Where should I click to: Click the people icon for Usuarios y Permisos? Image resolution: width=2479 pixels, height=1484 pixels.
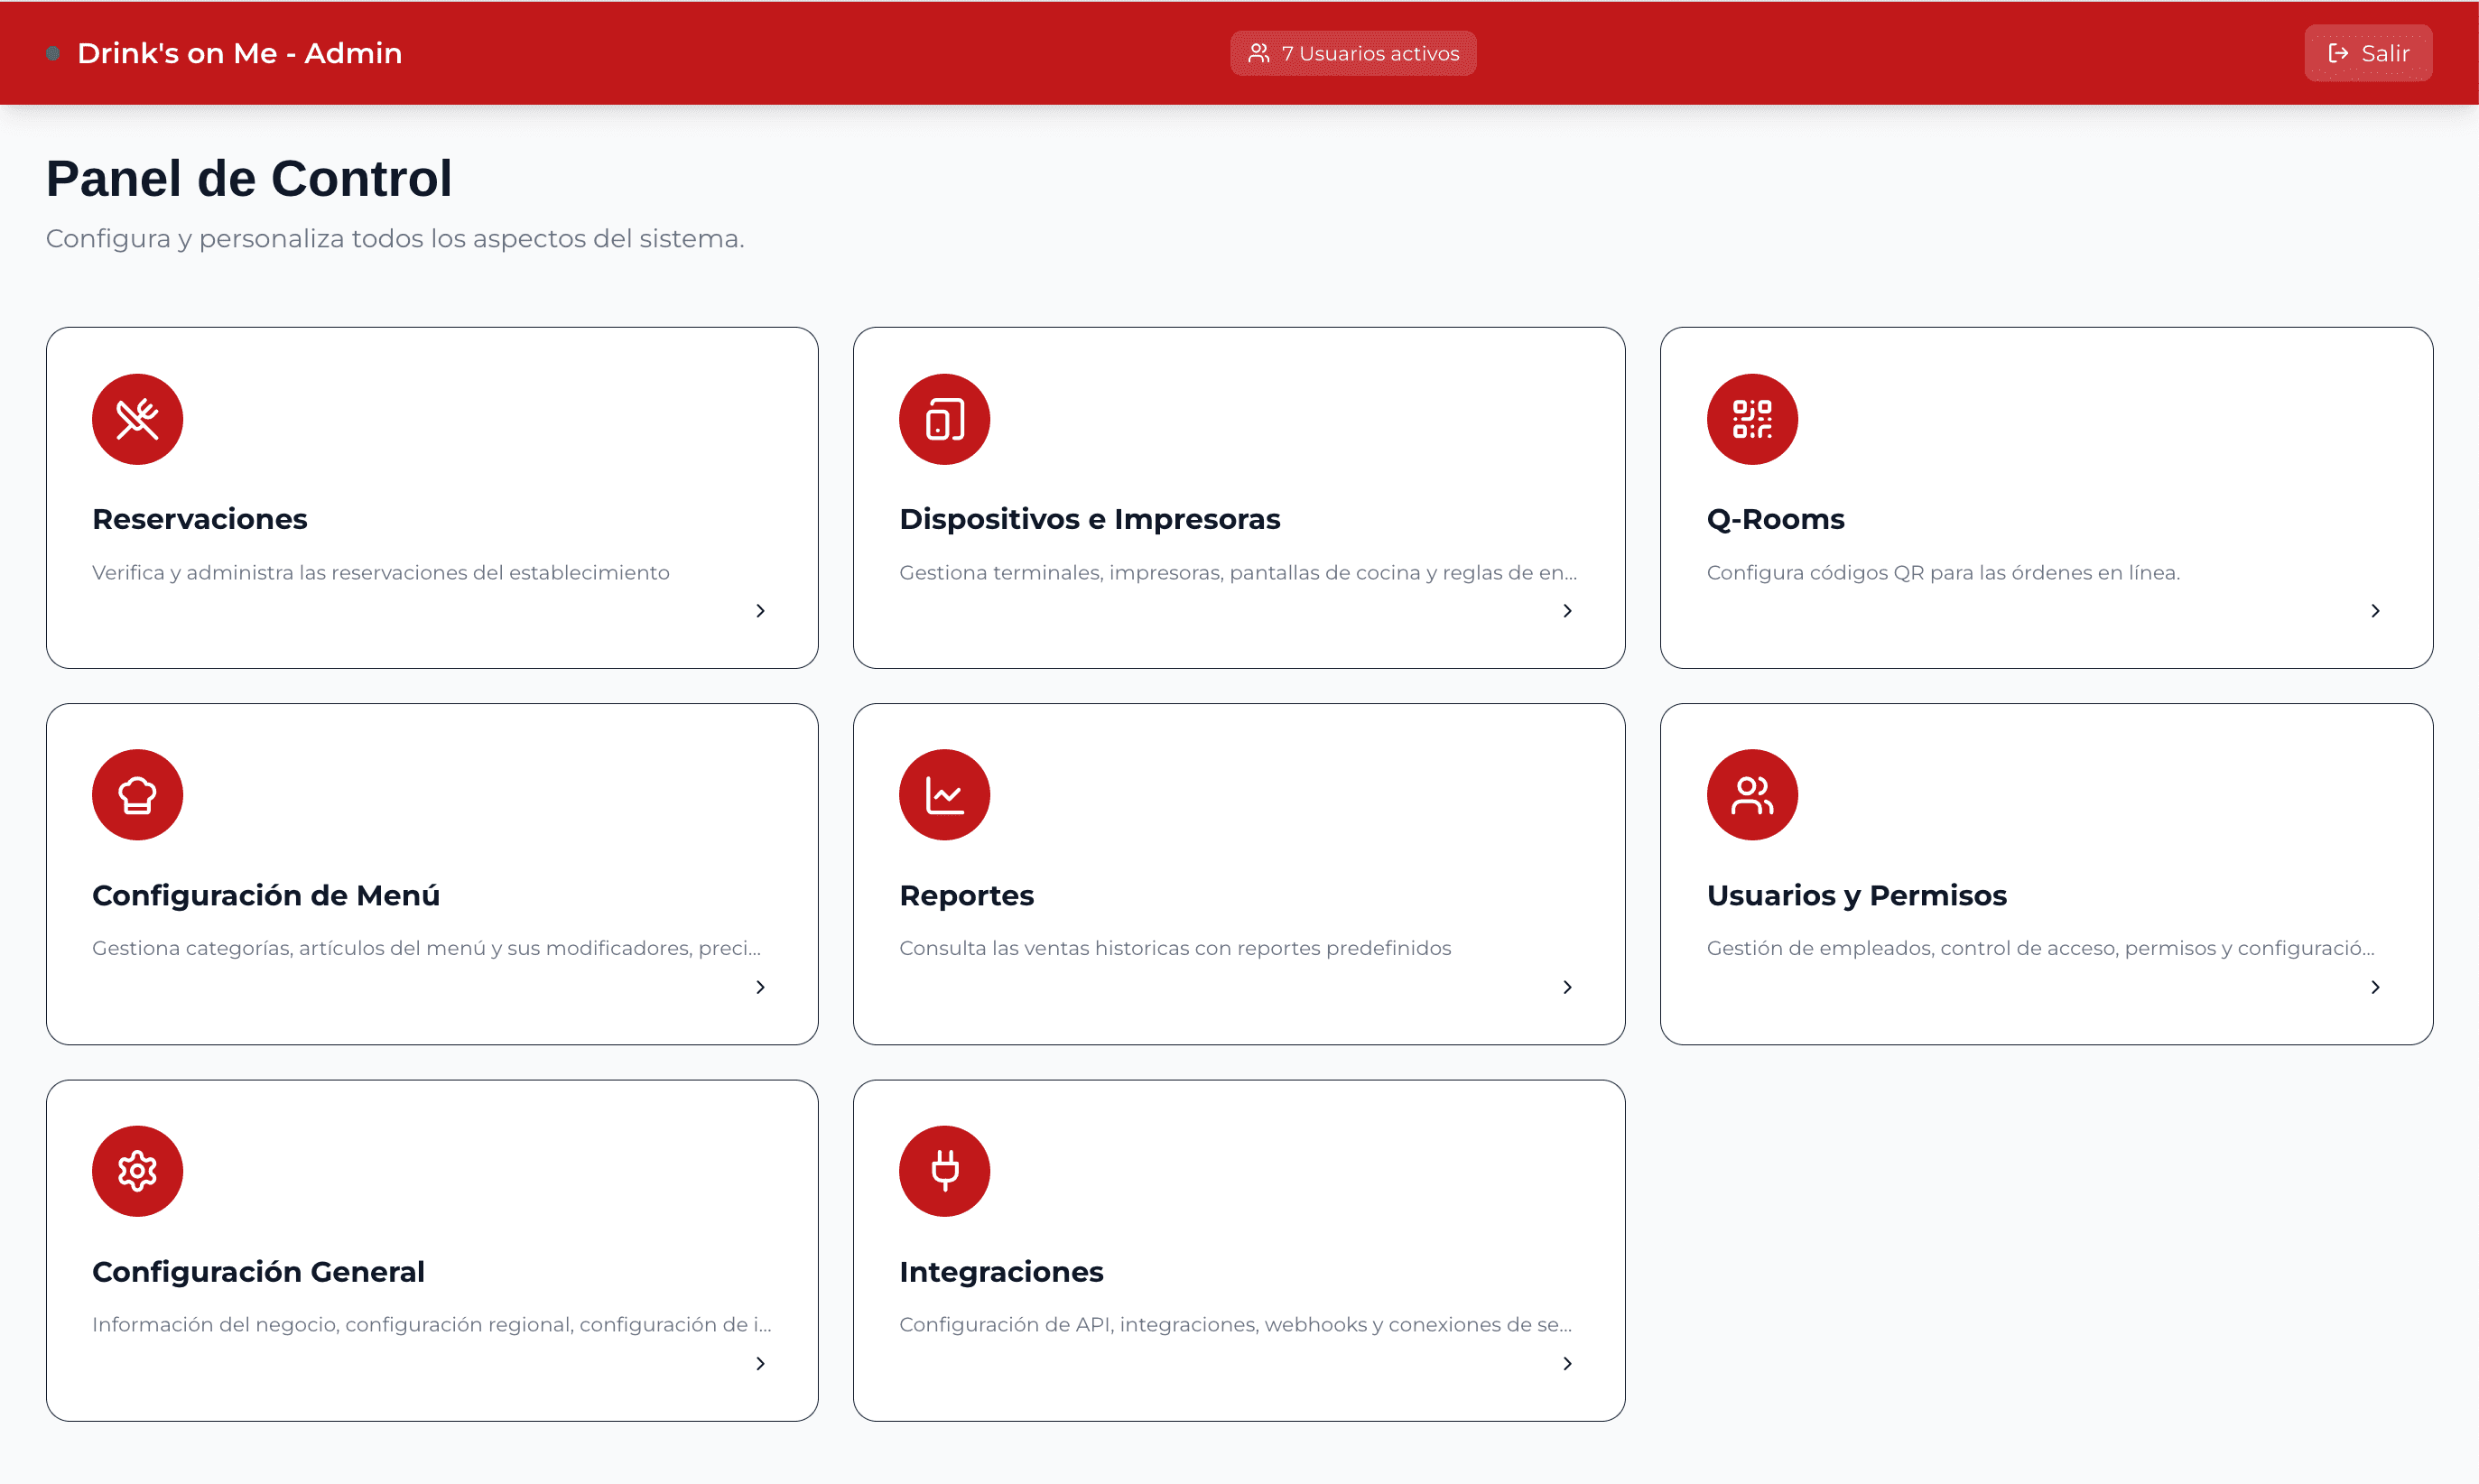point(1751,794)
